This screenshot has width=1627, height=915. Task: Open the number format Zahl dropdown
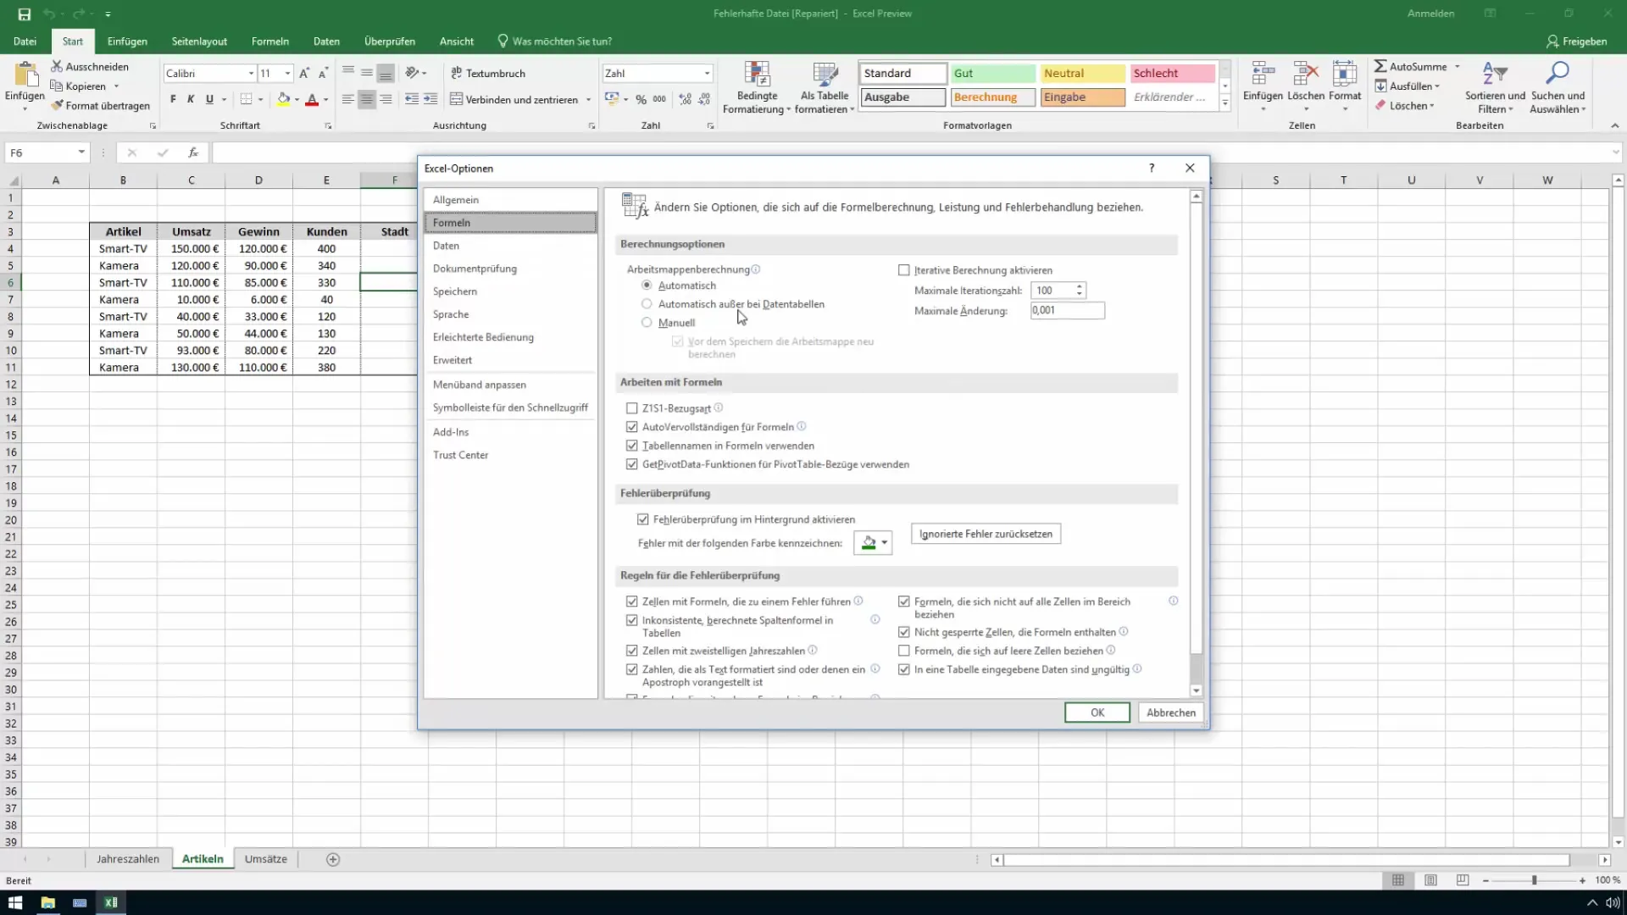coord(707,74)
